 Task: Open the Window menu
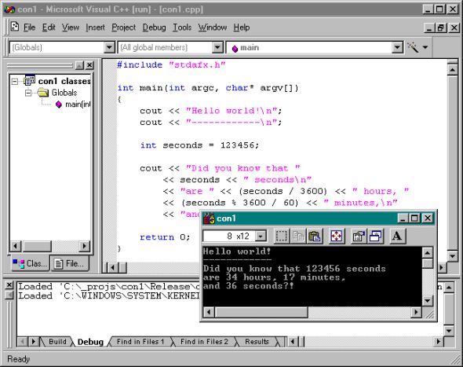[213, 28]
